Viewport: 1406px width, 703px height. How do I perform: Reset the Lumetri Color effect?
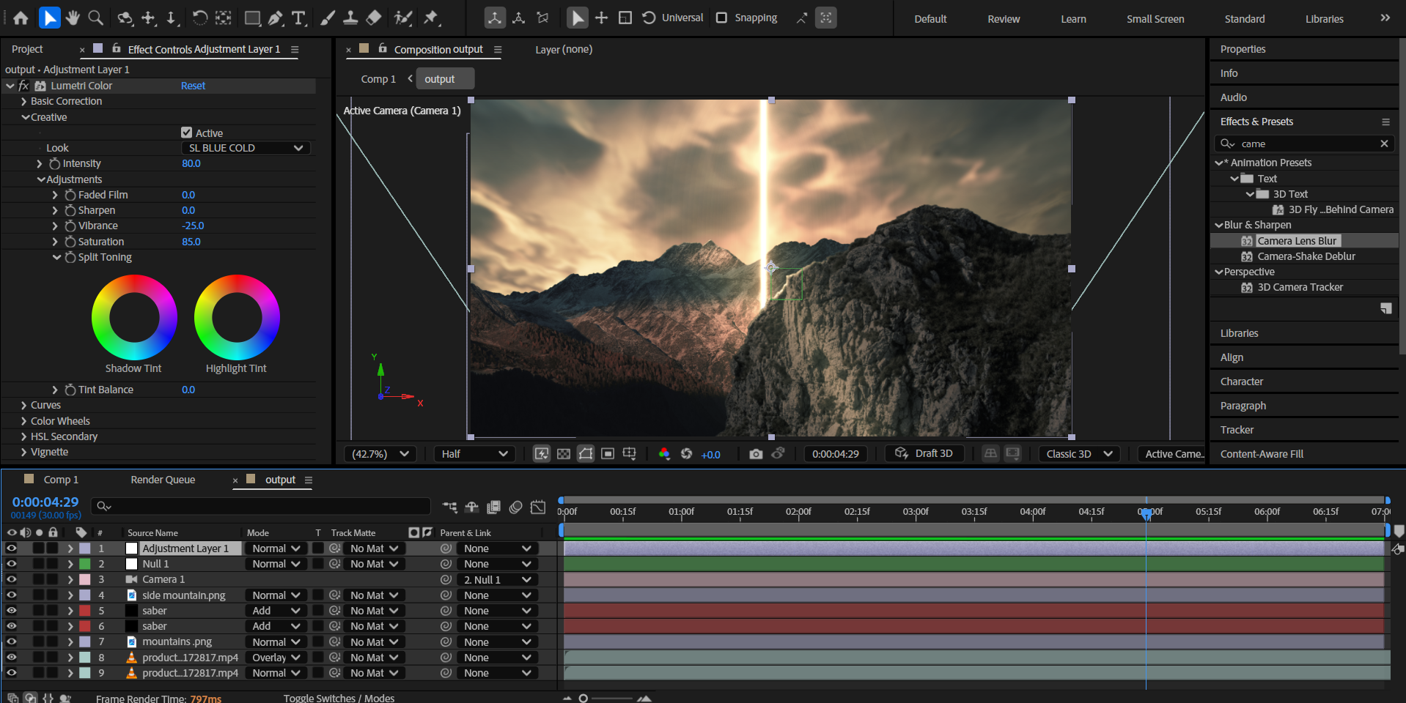pos(193,86)
